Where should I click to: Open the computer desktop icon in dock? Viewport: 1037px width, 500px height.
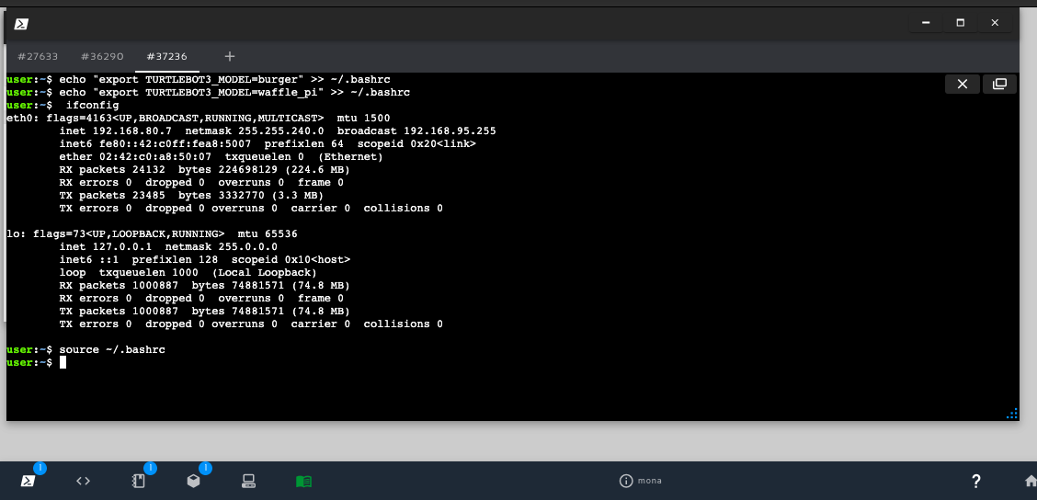tap(248, 481)
